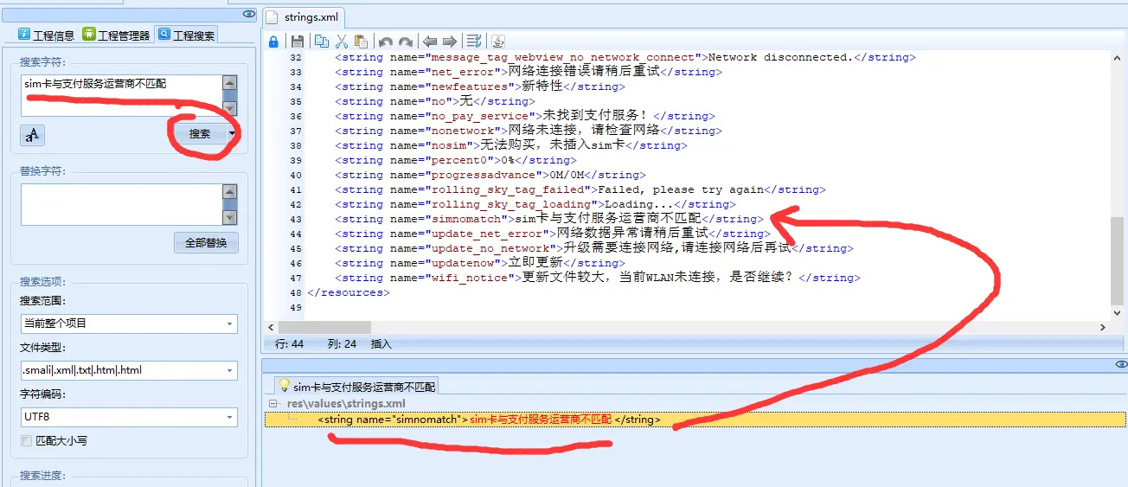Screen dimensions: 1128x487
Task: Select the sim卡与支付服务运营商不匹配 results tab
Action: pyautogui.click(x=356, y=387)
